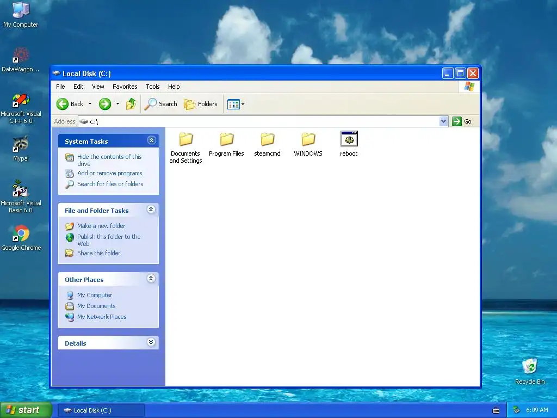Open the Favorites menu
557x418 pixels.
pyautogui.click(x=125, y=87)
